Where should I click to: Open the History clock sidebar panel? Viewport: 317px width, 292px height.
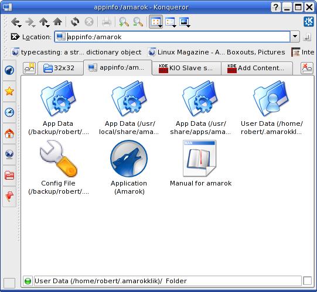9,112
